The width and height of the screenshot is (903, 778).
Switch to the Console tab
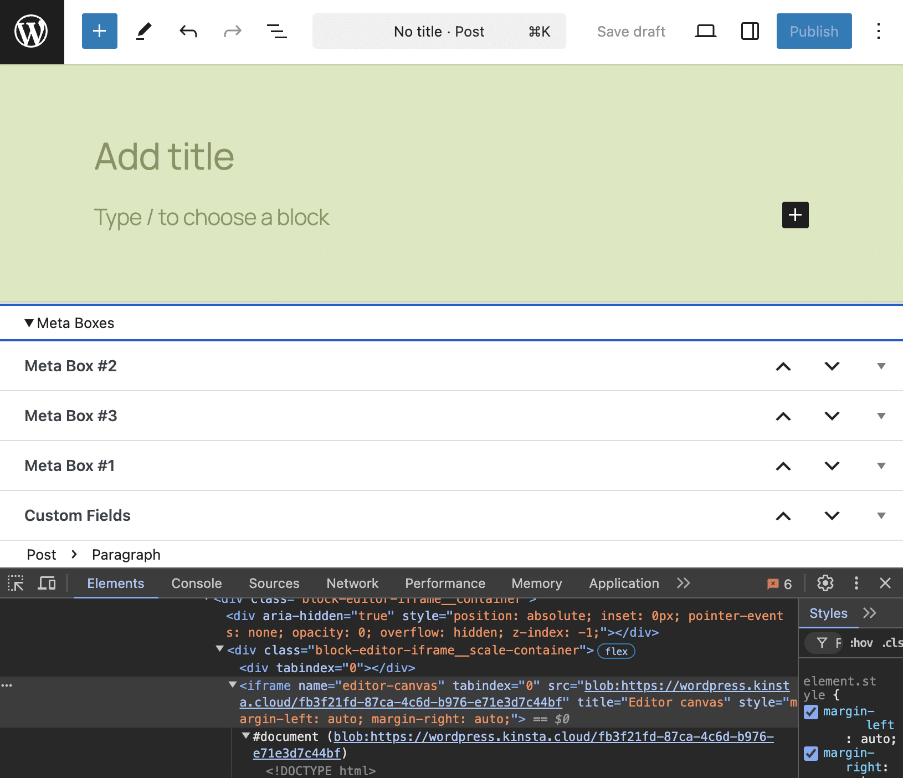click(196, 583)
